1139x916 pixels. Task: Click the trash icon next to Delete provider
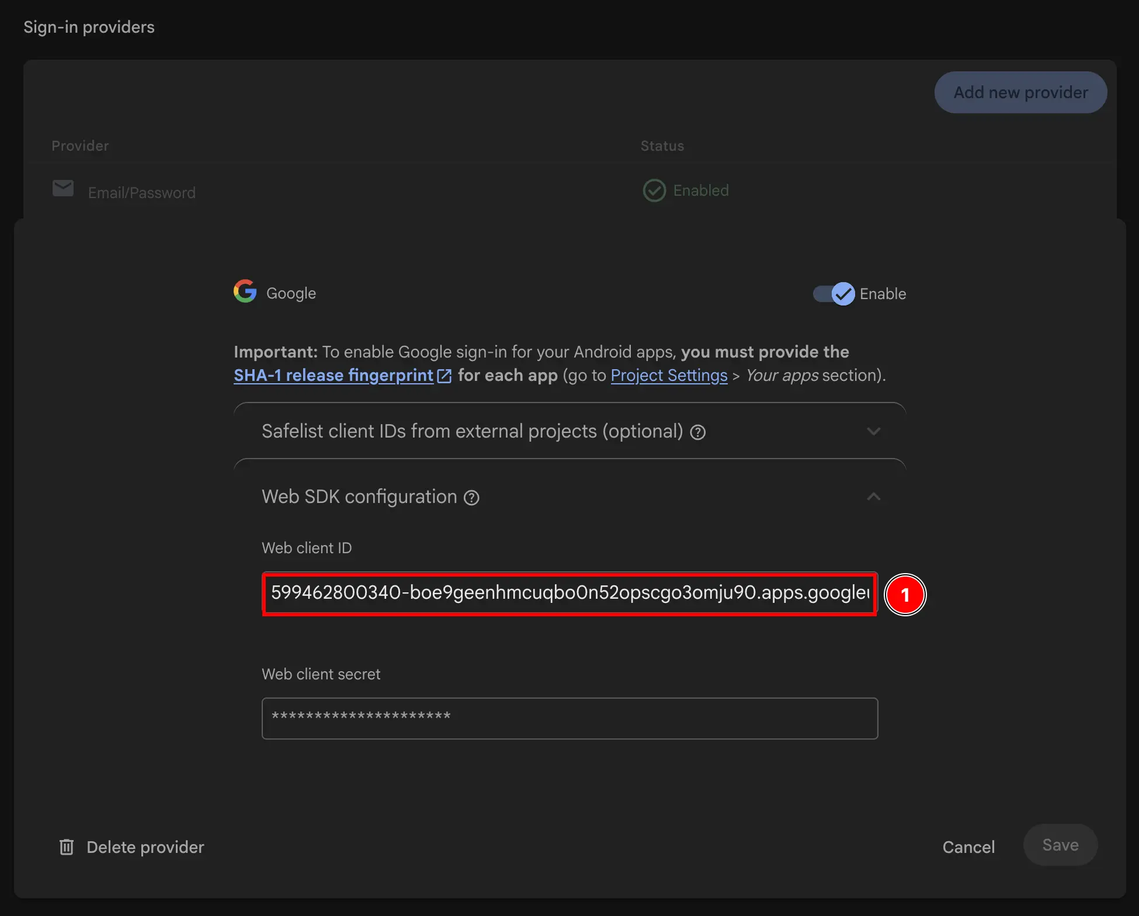[67, 846]
